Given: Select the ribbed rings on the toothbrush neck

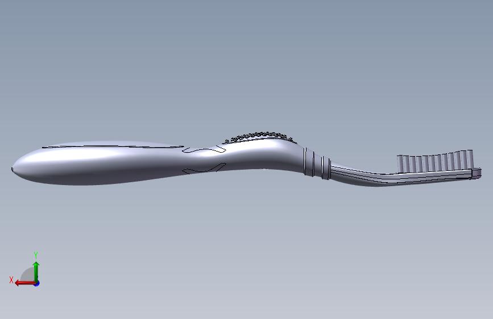Looking at the screenshot, I should [317, 163].
